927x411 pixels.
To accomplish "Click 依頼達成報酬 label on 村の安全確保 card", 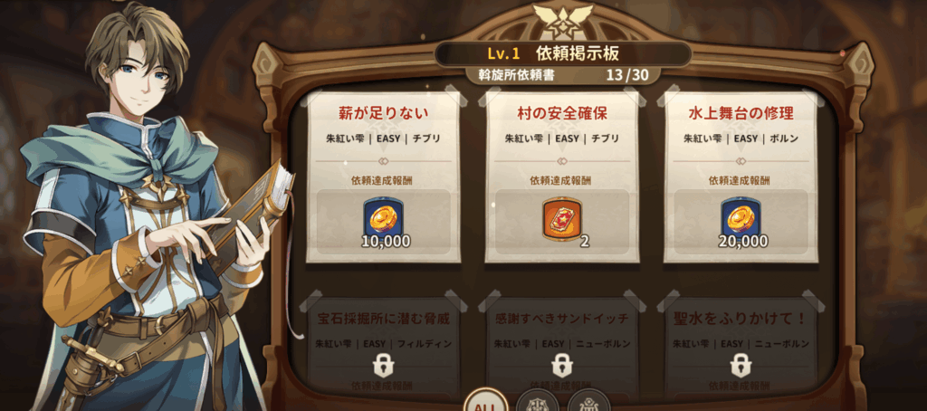I will [561, 181].
